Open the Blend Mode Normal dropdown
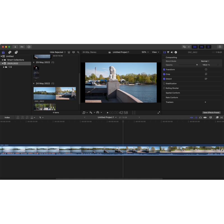Screen dimensions: 224x224 205,61
